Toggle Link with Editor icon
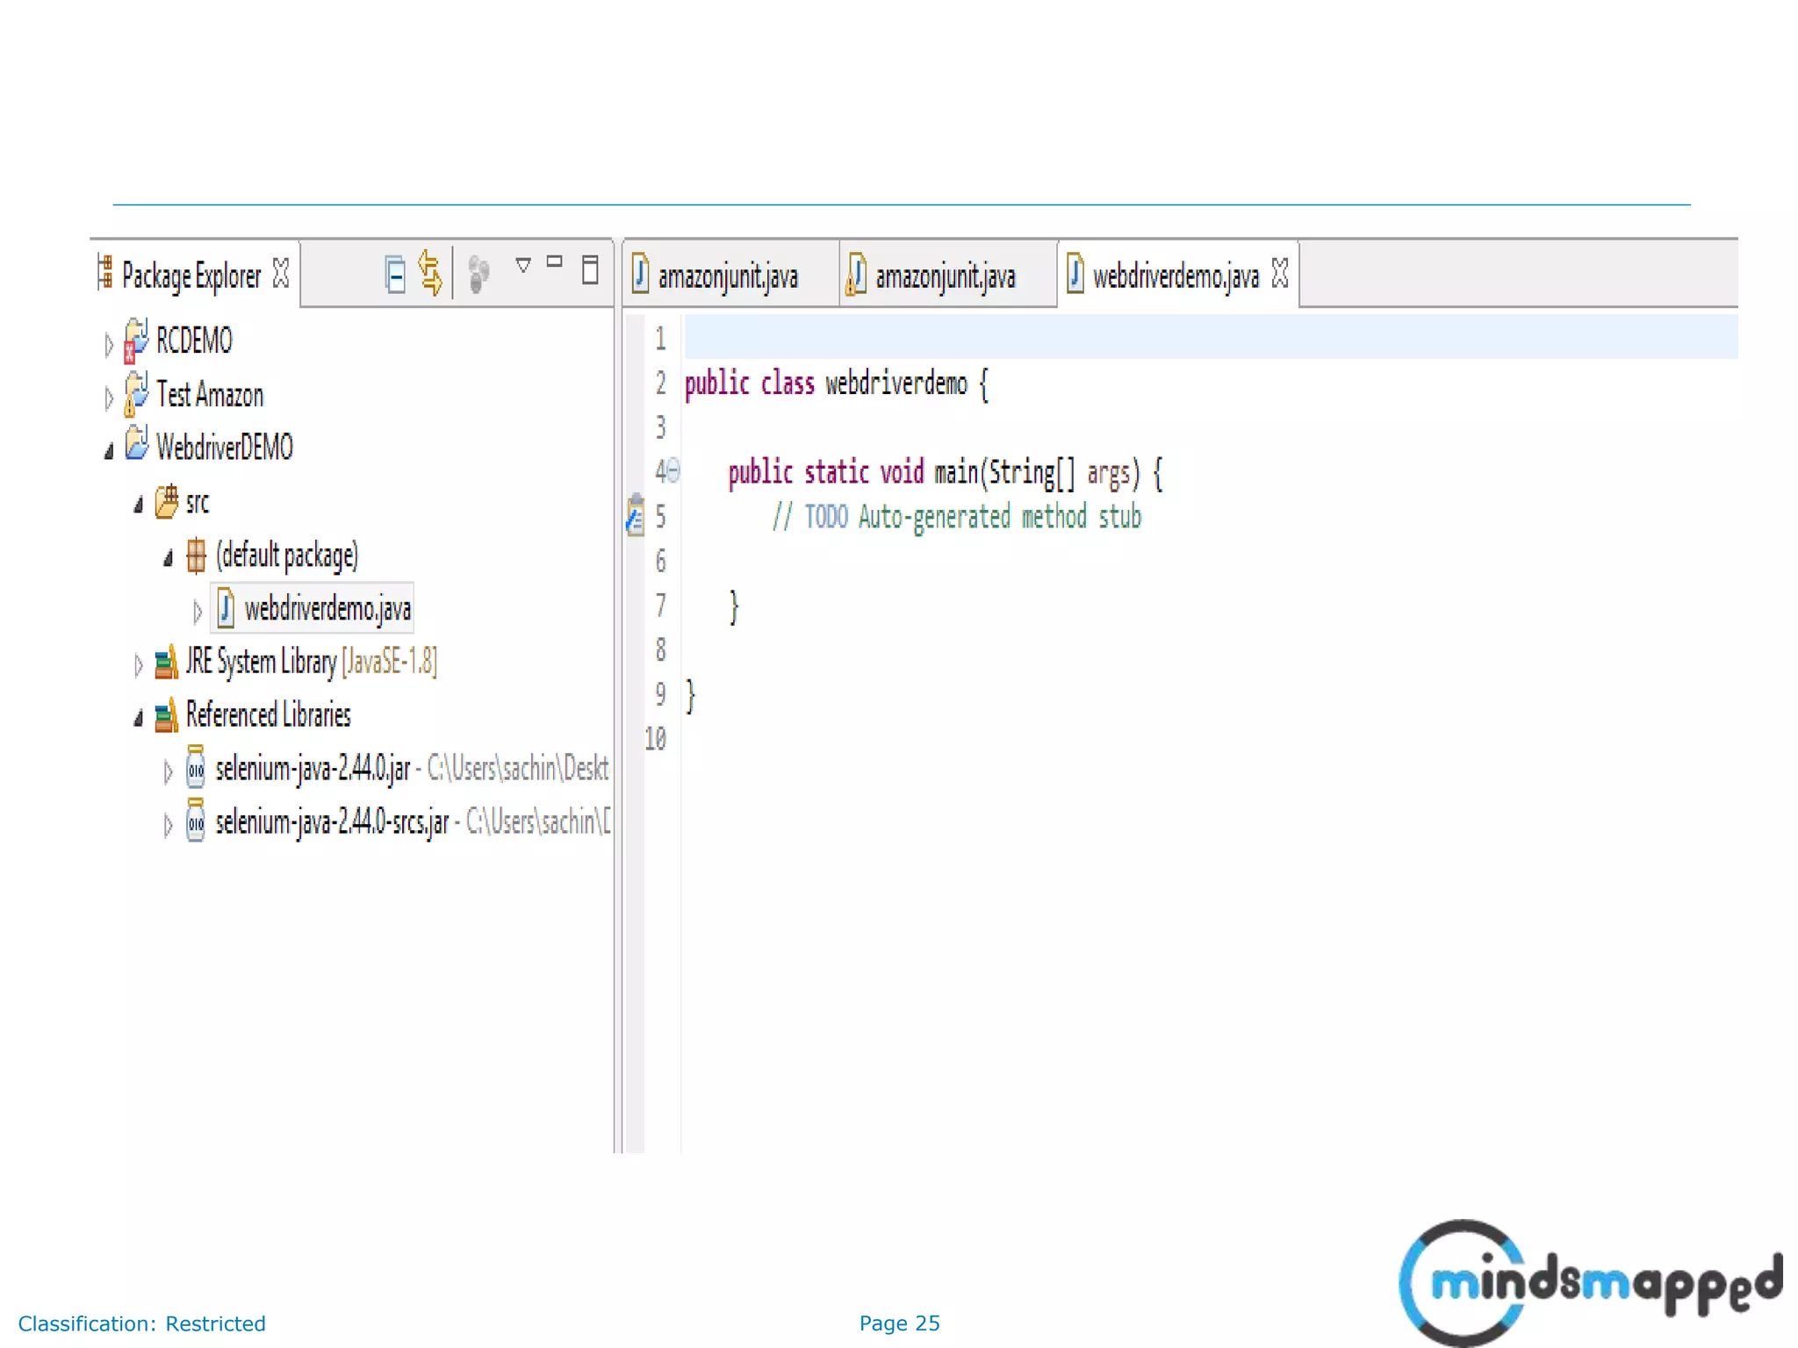Image resolution: width=1798 pixels, height=1348 pixels. point(430,274)
